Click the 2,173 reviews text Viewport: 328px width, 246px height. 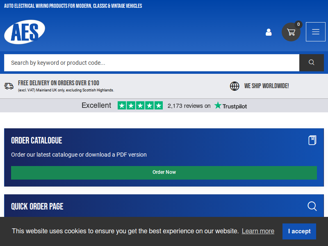point(189,106)
